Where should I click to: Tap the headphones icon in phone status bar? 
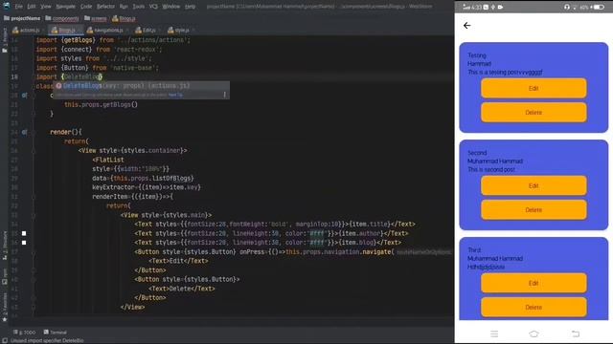[567, 7]
